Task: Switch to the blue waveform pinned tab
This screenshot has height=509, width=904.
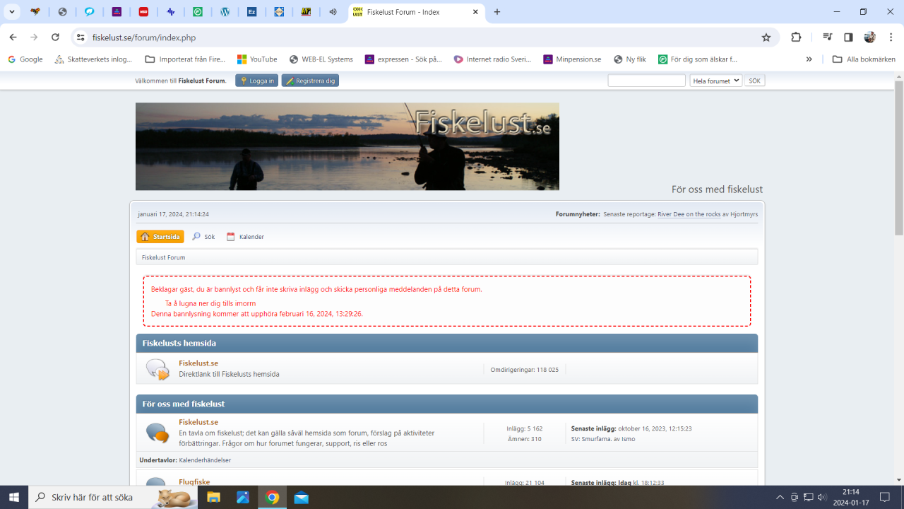Action: coord(171,12)
